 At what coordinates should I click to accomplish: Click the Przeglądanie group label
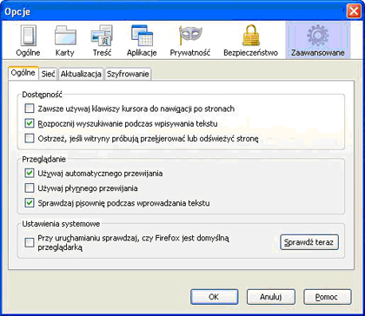click(x=44, y=159)
